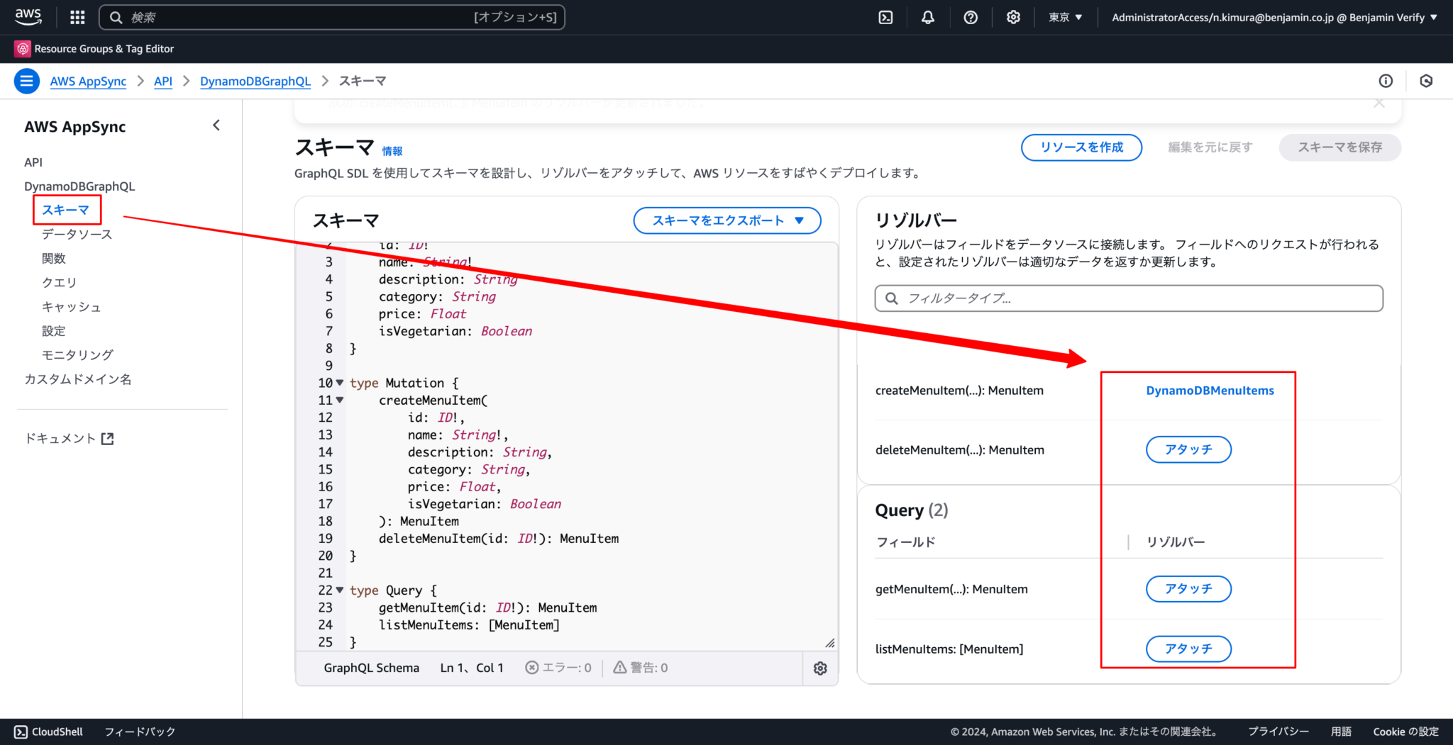1453x745 pixels.
Task: Open the notifications bell
Action: (x=928, y=17)
